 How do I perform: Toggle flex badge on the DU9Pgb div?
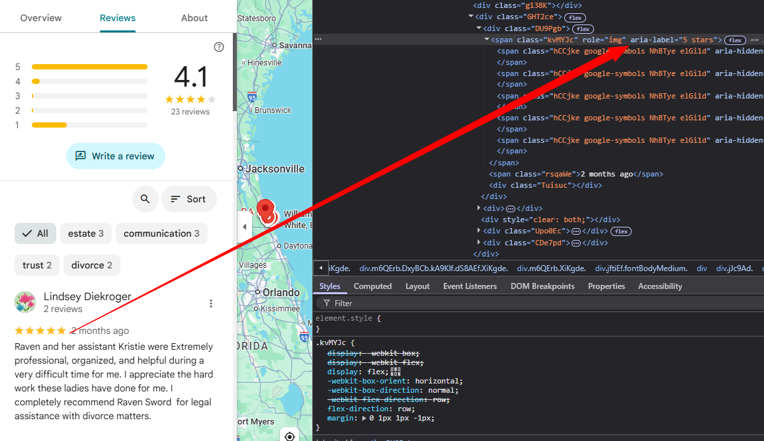[x=583, y=28]
